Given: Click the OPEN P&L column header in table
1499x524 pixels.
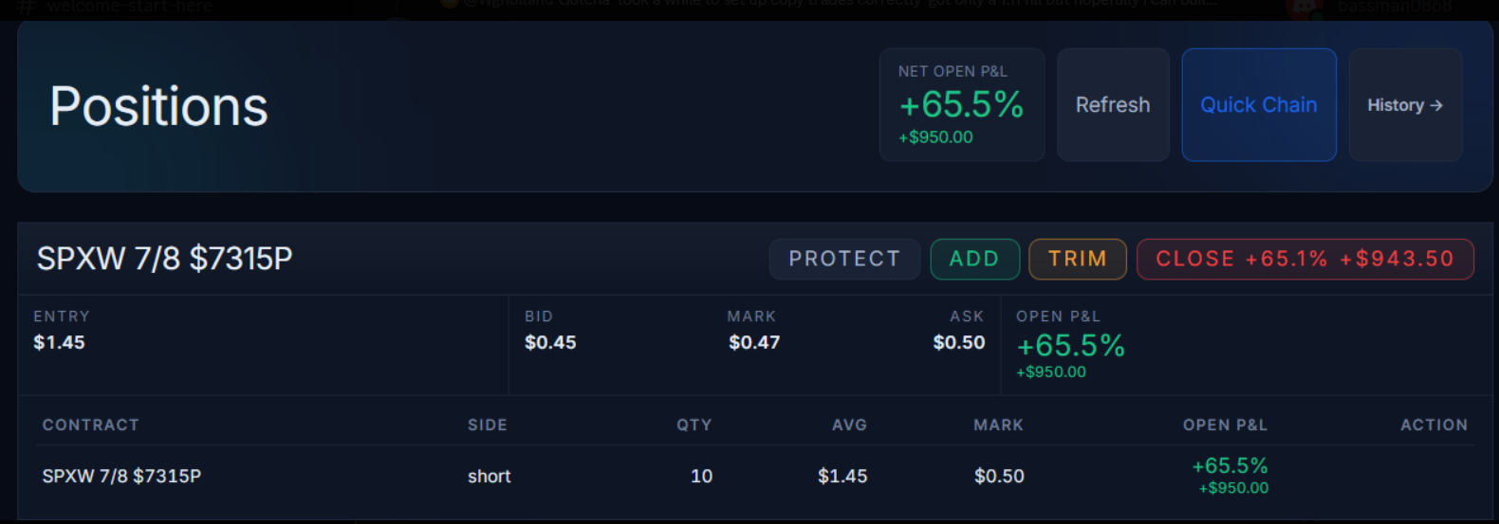Looking at the screenshot, I should point(1225,425).
